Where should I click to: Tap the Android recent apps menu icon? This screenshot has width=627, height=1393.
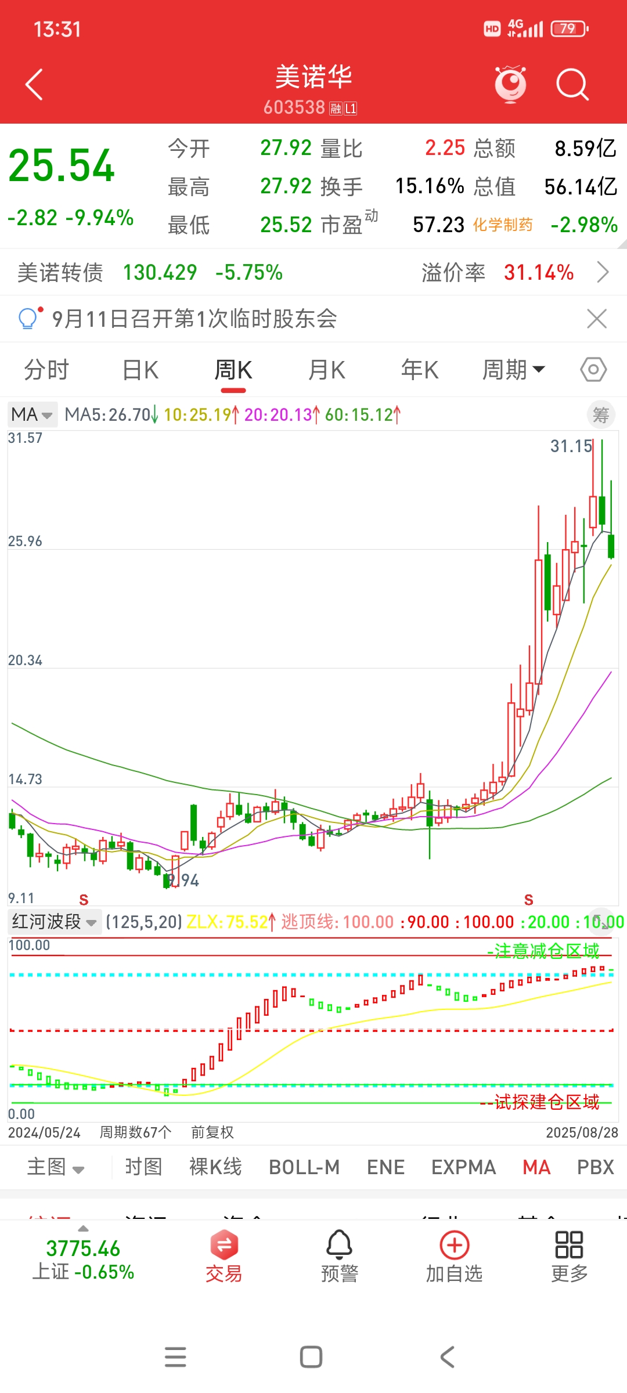175,1357
